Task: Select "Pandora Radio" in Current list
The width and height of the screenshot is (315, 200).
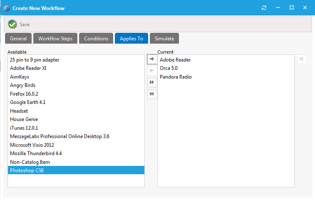Action: [x=226, y=77]
